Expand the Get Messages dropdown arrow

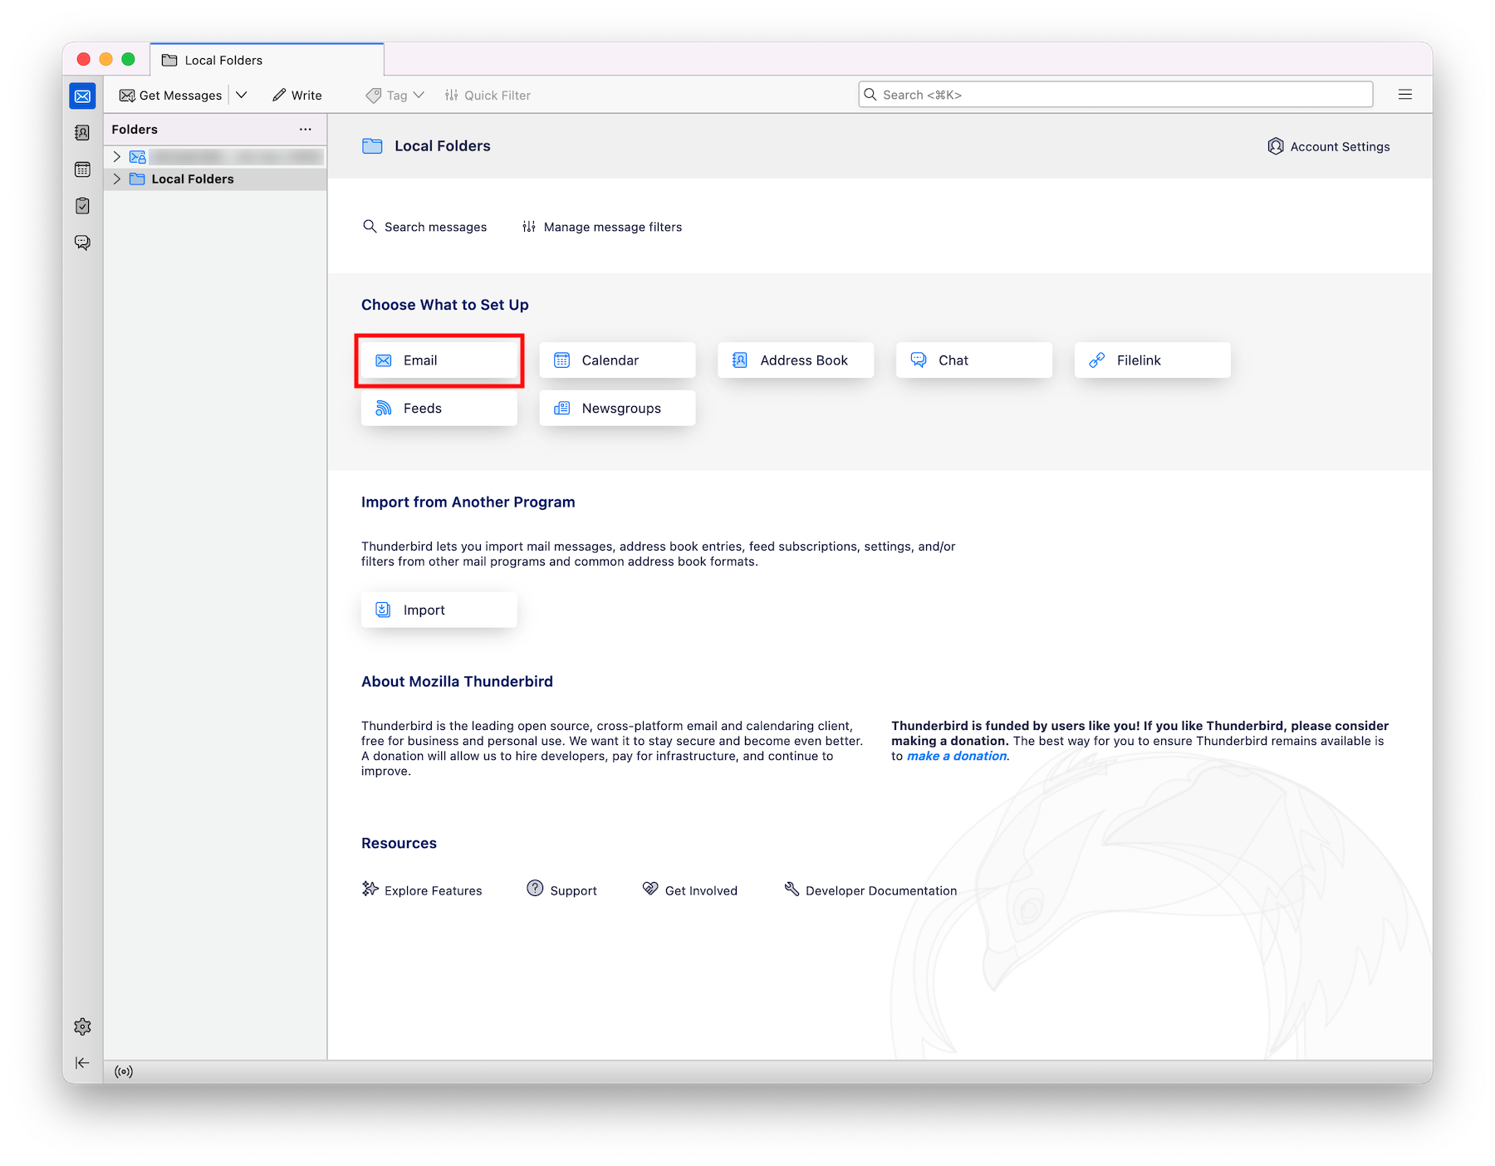(242, 95)
